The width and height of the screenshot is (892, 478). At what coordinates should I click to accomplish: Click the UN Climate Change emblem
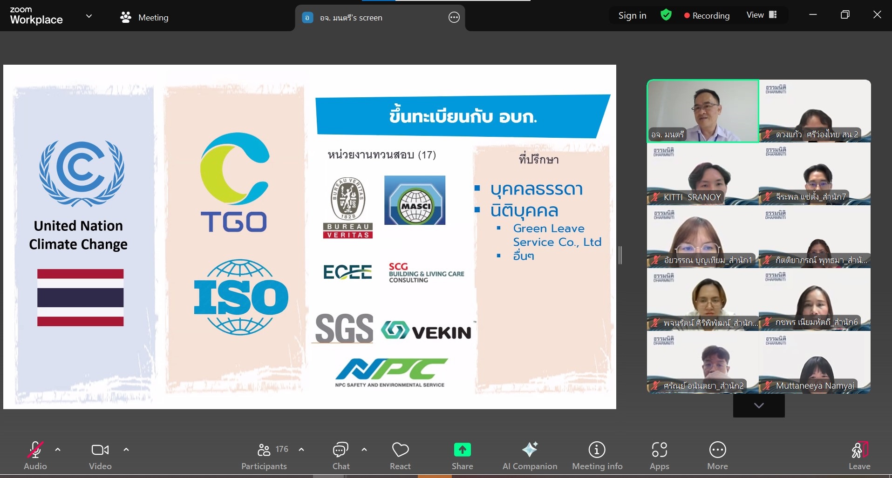coord(82,174)
